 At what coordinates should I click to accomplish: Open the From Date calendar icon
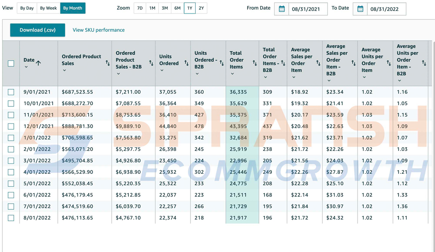(x=282, y=9)
